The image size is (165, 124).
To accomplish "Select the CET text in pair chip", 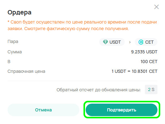I will (149, 42).
